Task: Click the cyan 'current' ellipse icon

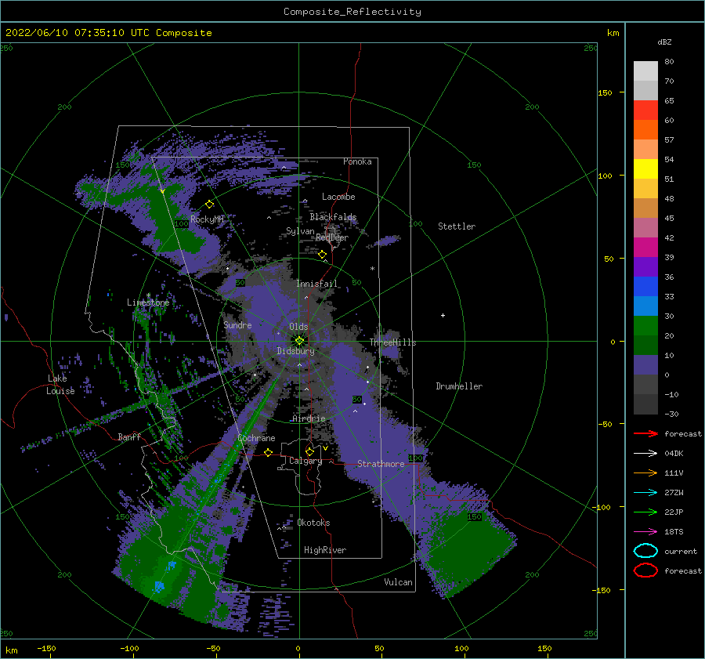Action: pyautogui.click(x=645, y=551)
